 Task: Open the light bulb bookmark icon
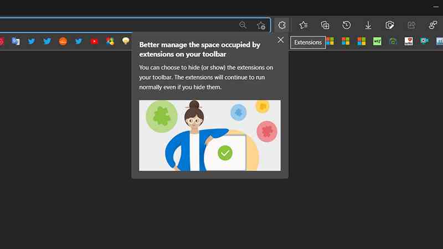click(x=126, y=41)
